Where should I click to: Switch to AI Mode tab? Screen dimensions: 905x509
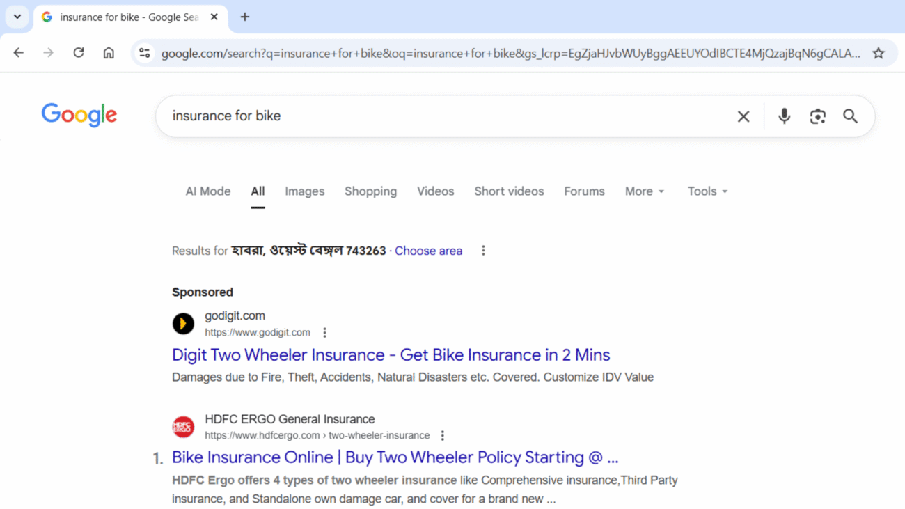(207, 191)
